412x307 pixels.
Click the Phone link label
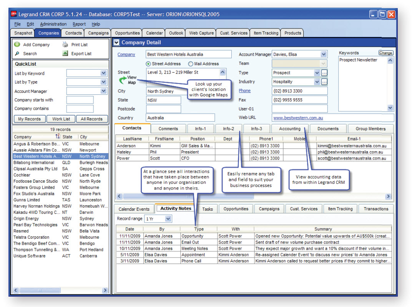tap(244, 91)
